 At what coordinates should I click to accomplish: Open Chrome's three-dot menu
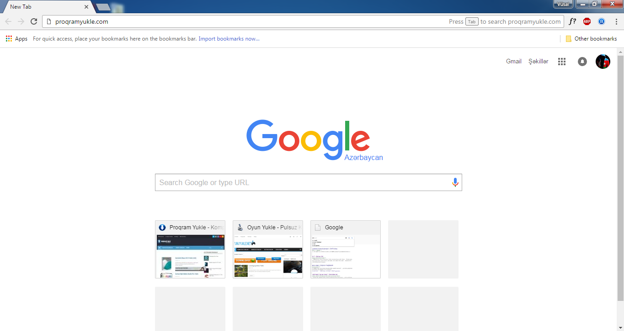click(617, 21)
